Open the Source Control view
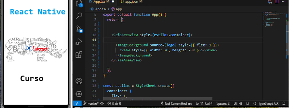289x108 pixels. coord(79,29)
